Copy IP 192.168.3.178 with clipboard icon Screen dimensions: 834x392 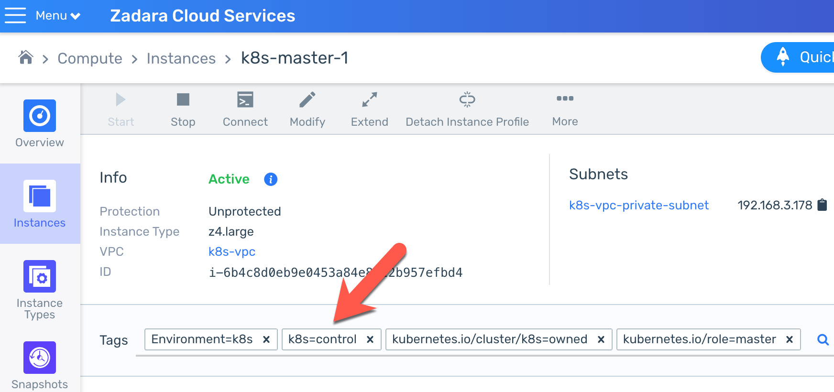point(822,205)
